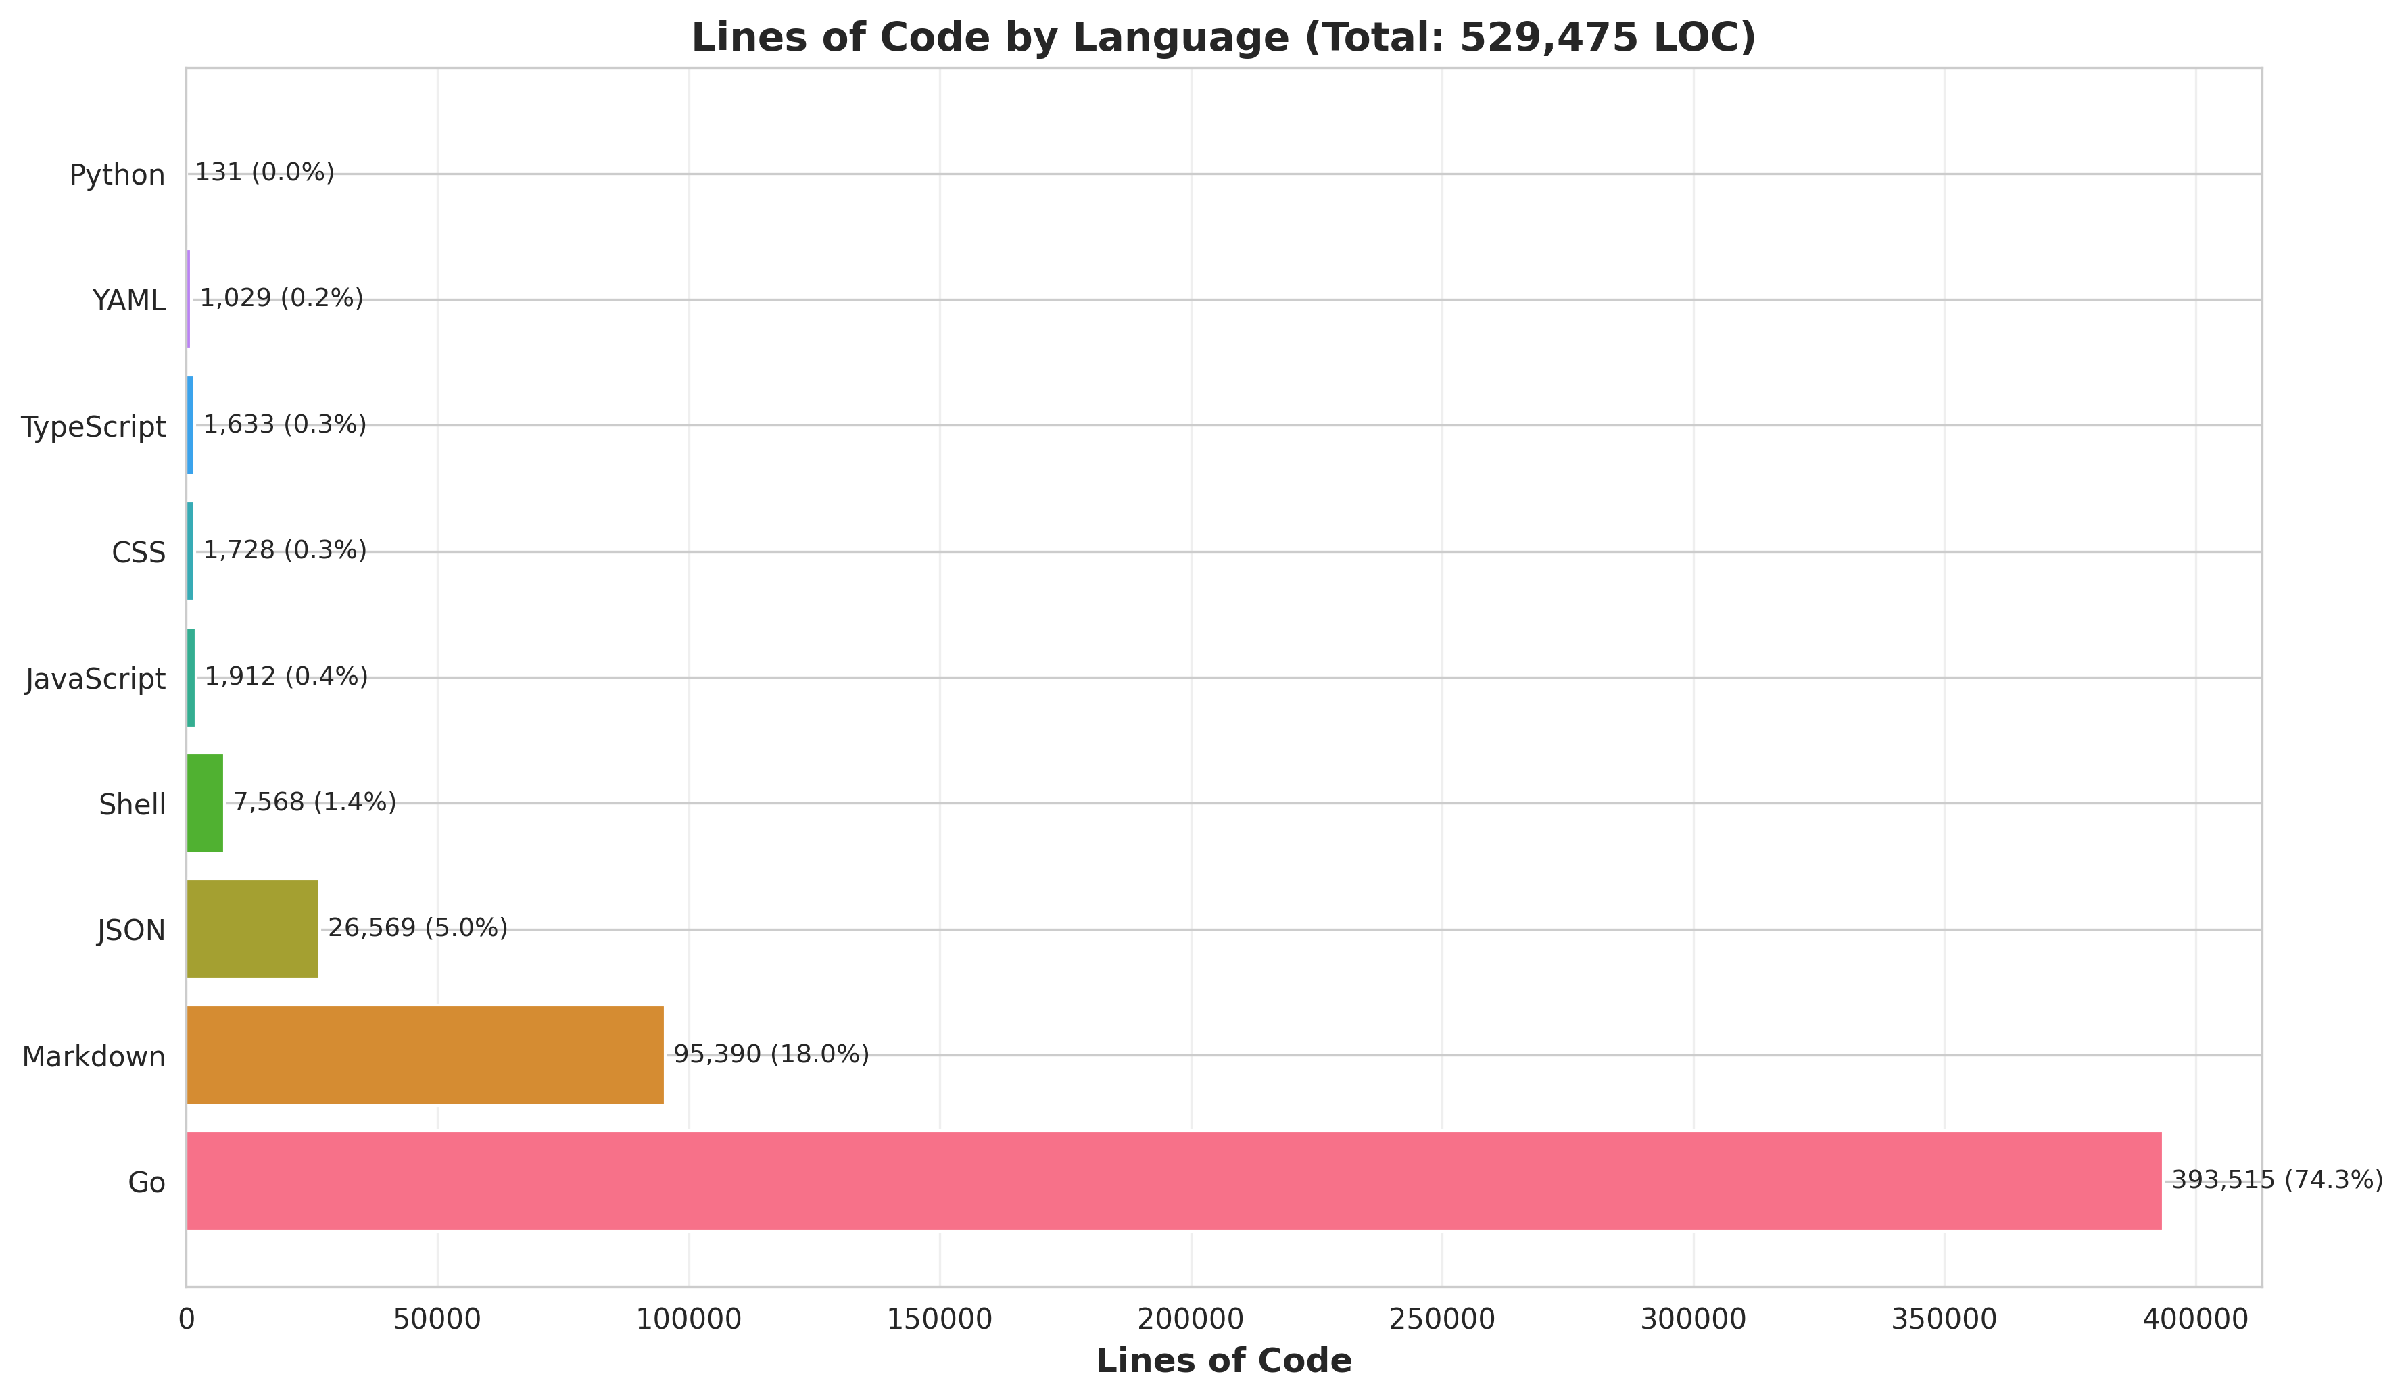Click the Go axis label
The width and height of the screenshot is (2404, 1399).
tap(147, 1183)
